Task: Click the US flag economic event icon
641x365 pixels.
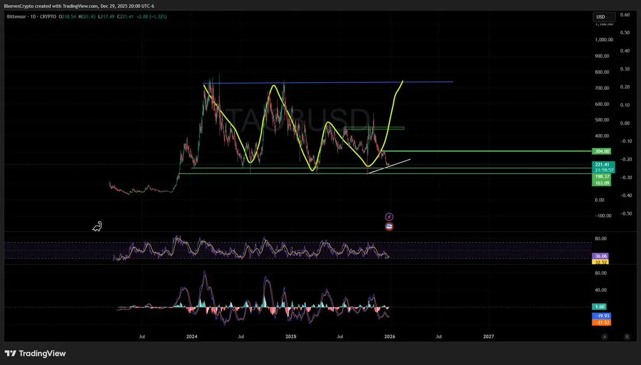Action: [x=389, y=227]
